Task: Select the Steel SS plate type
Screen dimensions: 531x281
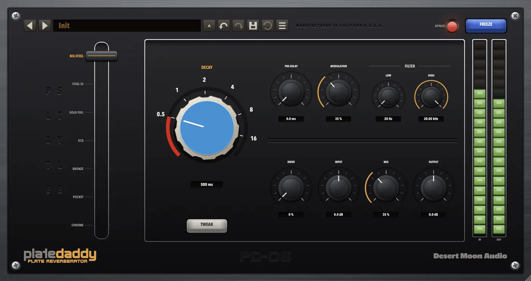Action: pyautogui.click(x=78, y=84)
